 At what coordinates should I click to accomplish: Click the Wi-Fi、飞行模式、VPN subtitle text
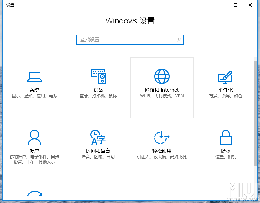[162, 96]
